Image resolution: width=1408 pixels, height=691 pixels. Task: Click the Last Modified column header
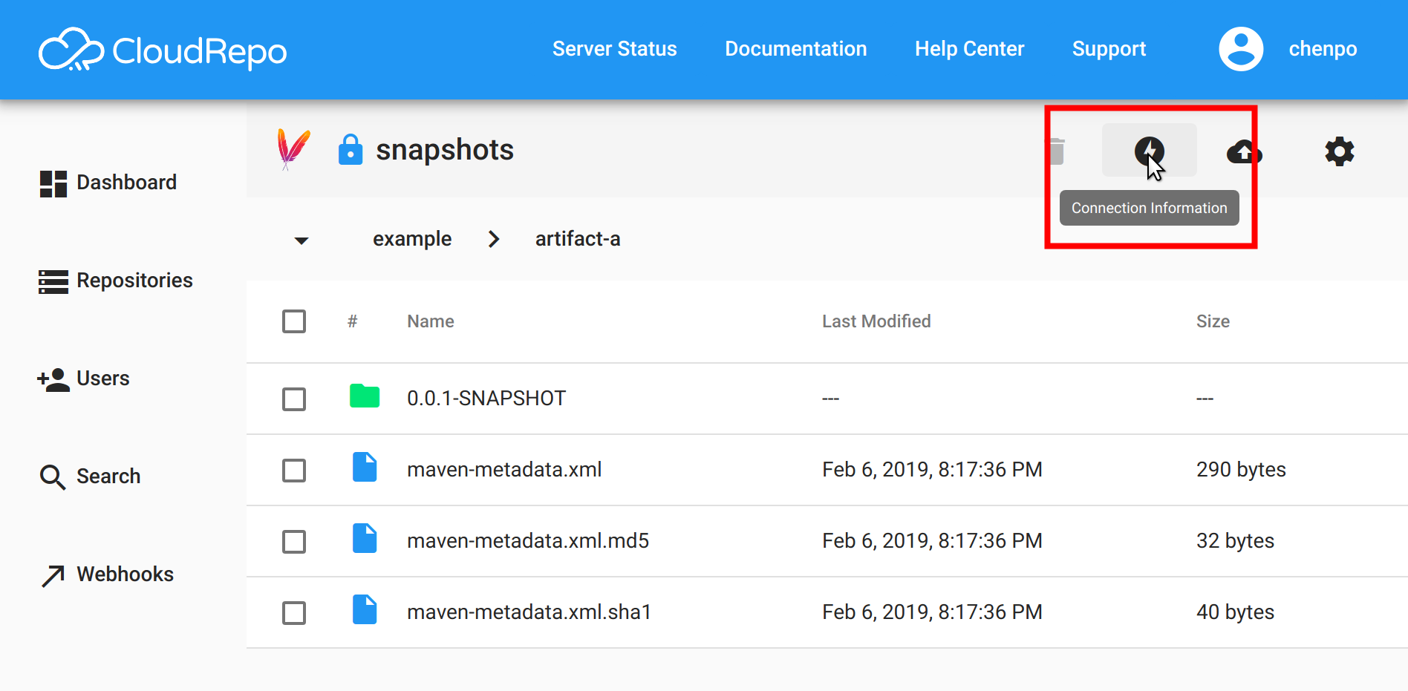[x=876, y=321]
